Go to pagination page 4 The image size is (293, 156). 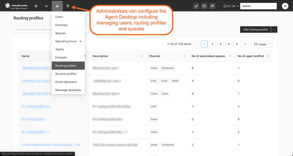click(229, 44)
